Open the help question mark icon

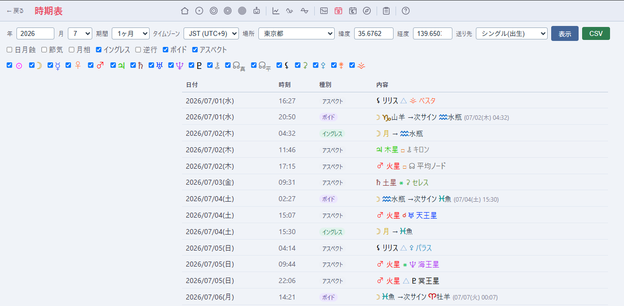[406, 10]
